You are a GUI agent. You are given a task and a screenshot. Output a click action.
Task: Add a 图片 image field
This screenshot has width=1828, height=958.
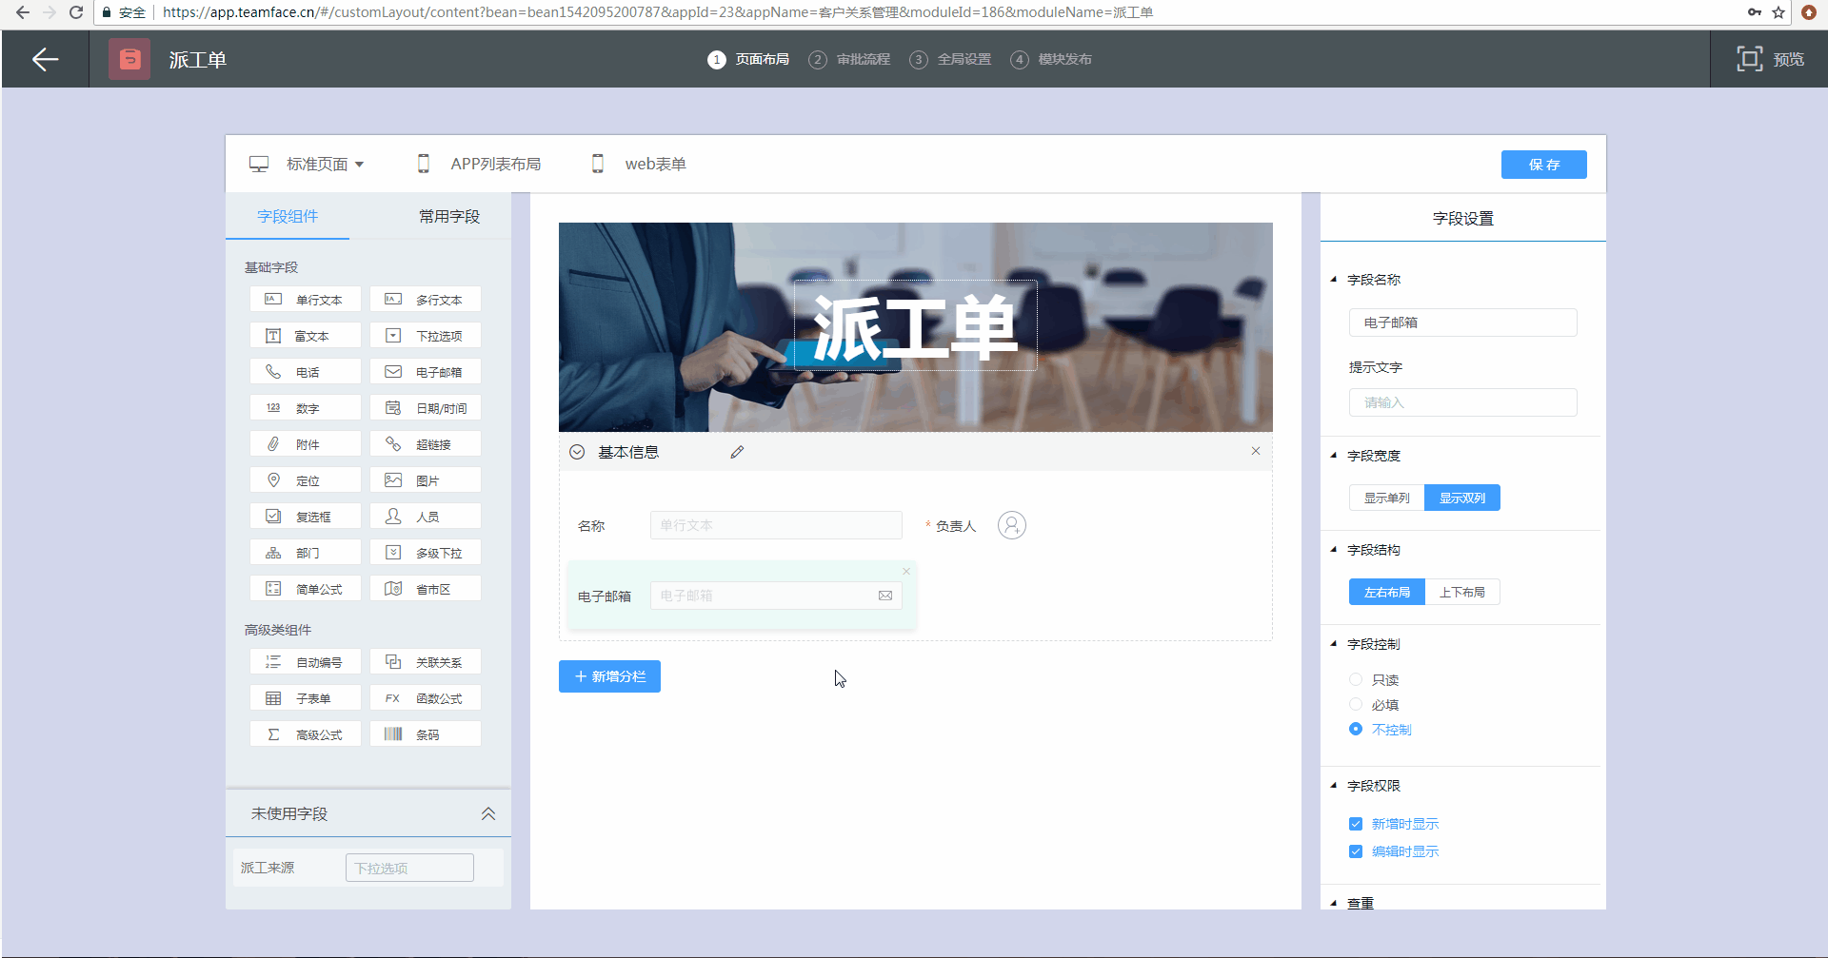coord(426,479)
